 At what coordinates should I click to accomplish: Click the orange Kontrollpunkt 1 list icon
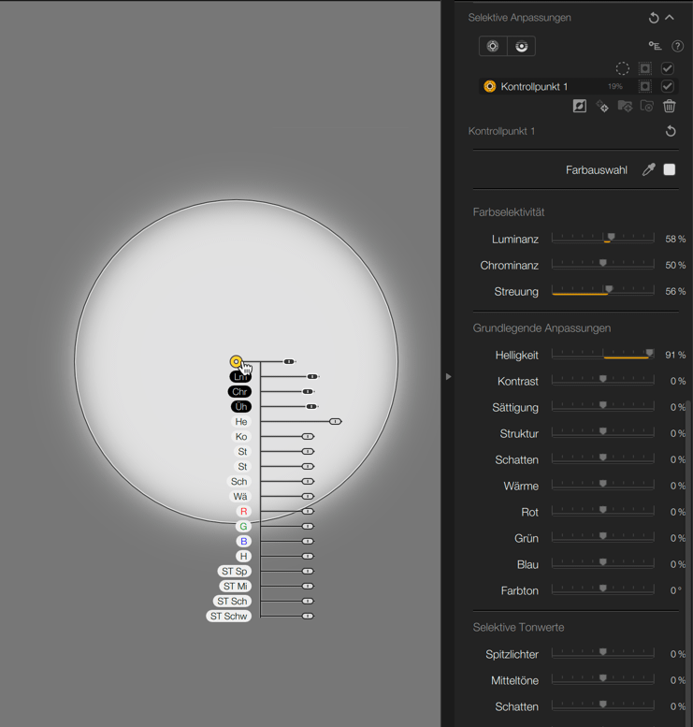[489, 87]
